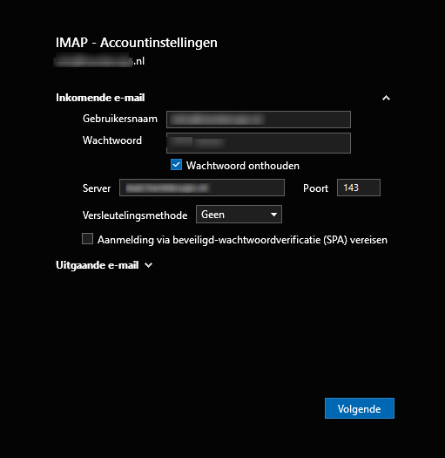
Task: Click the Poort label
Action: 315,188
